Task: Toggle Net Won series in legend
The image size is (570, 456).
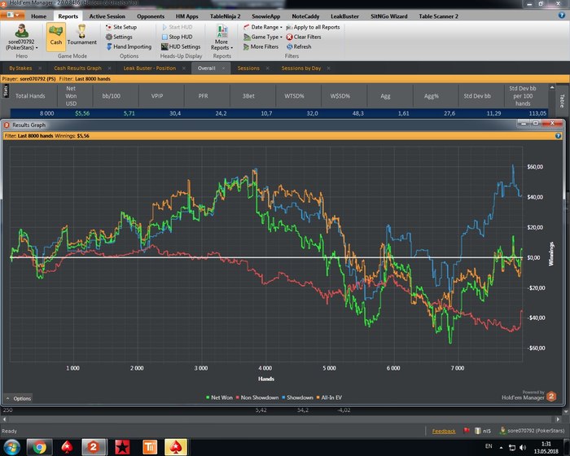Action: point(219,398)
